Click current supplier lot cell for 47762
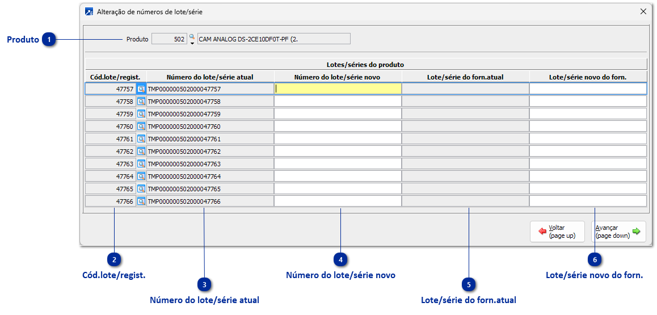This screenshot has height=315, width=657. (465, 151)
